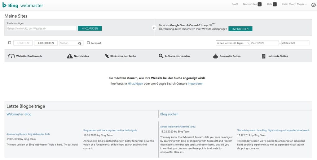Focus the website URL input field
This screenshot has height=160, width=317.
(42, 28)
